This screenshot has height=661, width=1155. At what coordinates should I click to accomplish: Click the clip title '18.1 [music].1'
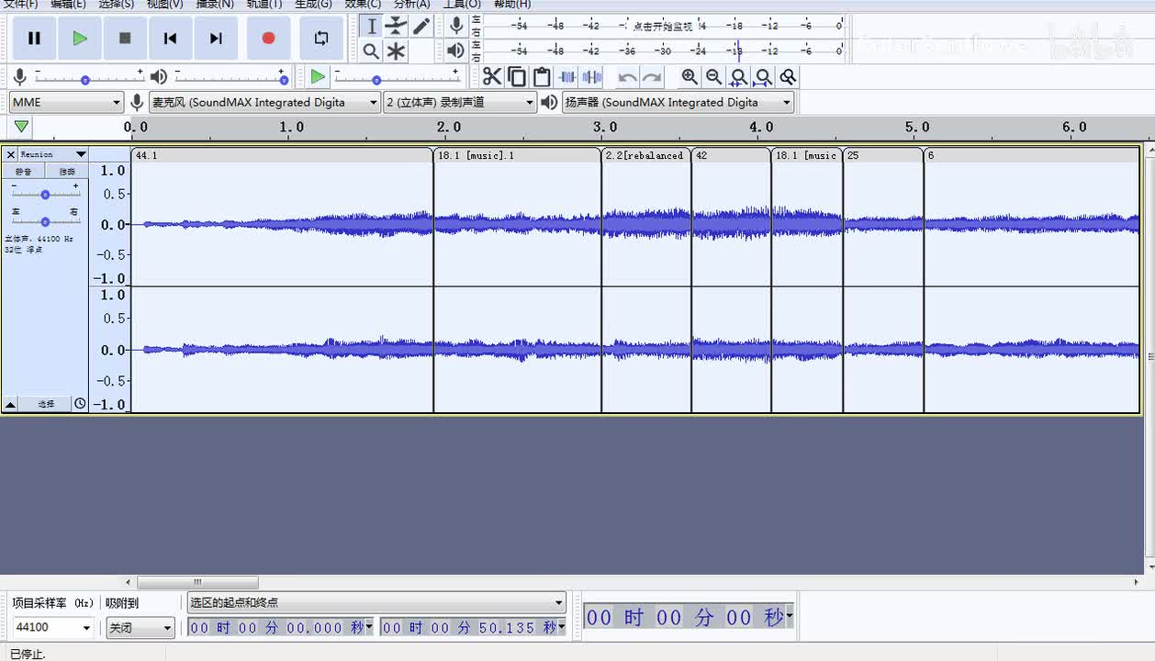476,155
